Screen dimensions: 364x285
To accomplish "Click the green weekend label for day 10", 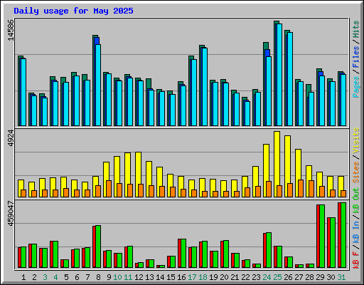I will point(117,277).
